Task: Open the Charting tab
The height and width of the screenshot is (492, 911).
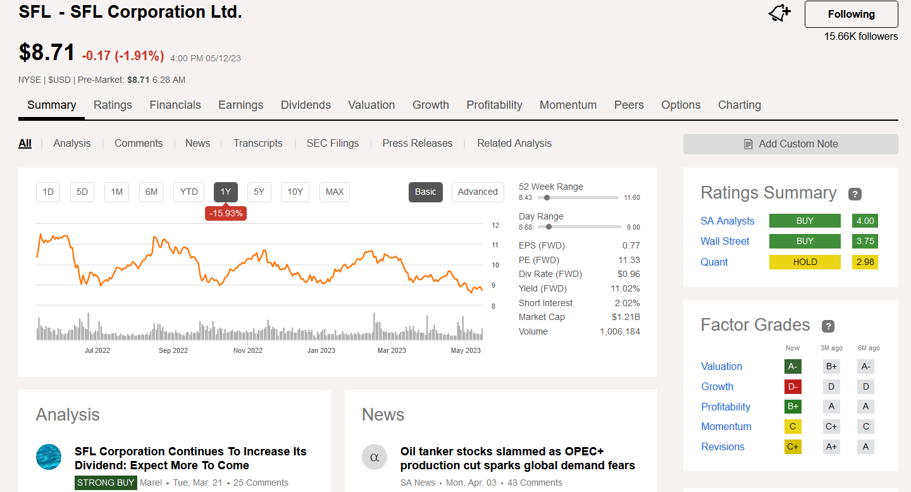Action: click(740, 105)
